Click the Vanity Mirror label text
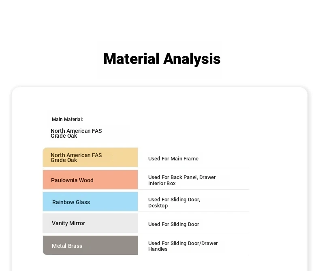The height and width of the screenshot is (271, 320). (68, 223)
